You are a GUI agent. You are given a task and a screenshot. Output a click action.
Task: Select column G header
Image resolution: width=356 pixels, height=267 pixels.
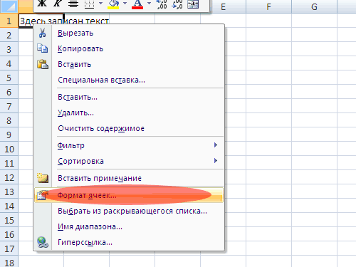(314, 6)
